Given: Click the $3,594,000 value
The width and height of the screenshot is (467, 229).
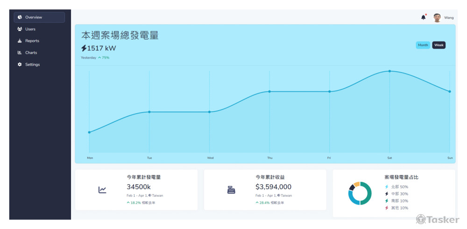Looking at the screenshot, I should tap(273, 187).
